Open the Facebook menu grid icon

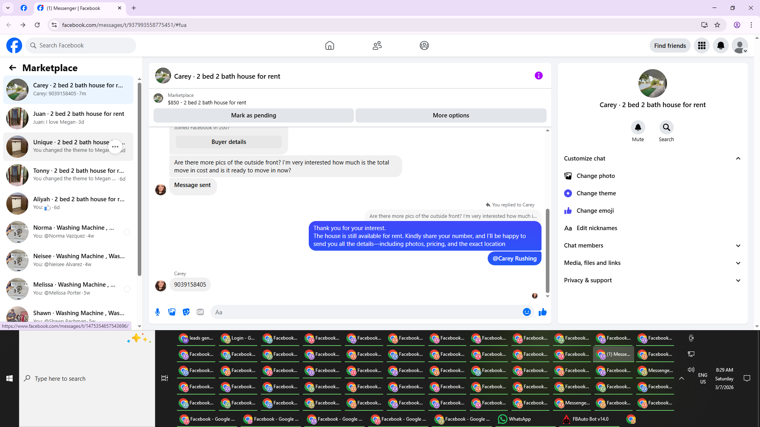pos(702,45)
